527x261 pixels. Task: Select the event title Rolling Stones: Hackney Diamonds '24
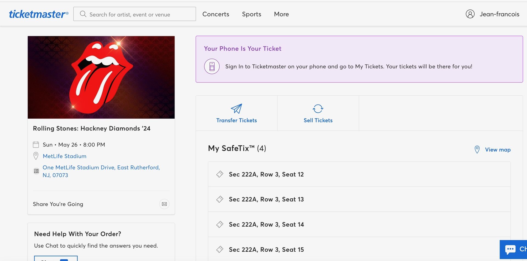tap(92, 128)
